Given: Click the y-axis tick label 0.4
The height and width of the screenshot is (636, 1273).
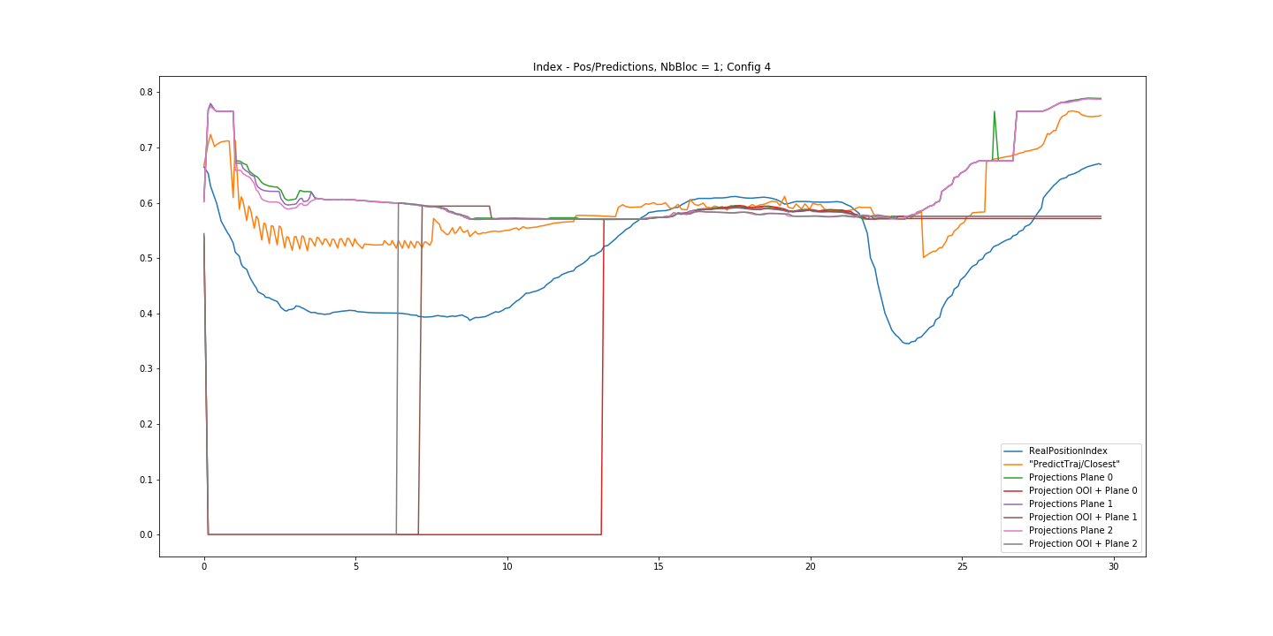Looking at the screenshot, I should point(145,314).
